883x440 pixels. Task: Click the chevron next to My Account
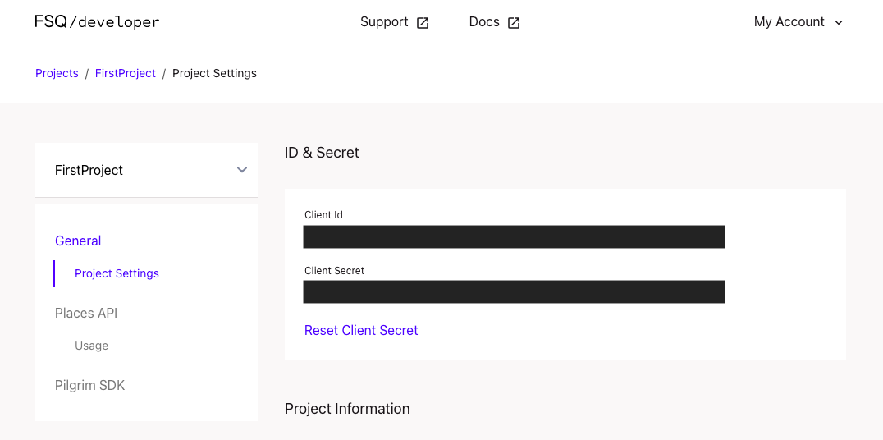coord(839,23)
